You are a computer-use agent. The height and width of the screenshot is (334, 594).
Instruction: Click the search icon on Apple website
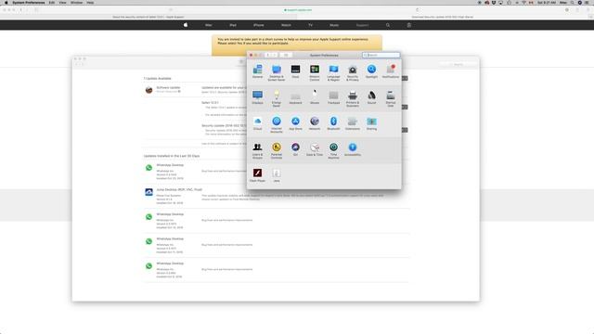point(388,25)
